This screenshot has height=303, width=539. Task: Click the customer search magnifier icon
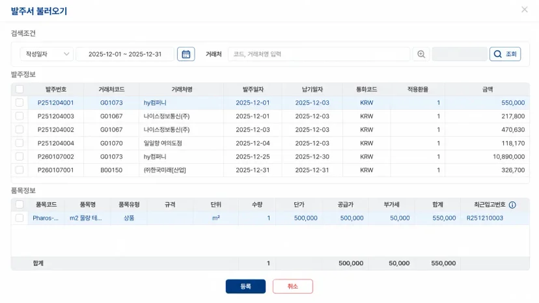click(x=421, y=54)
